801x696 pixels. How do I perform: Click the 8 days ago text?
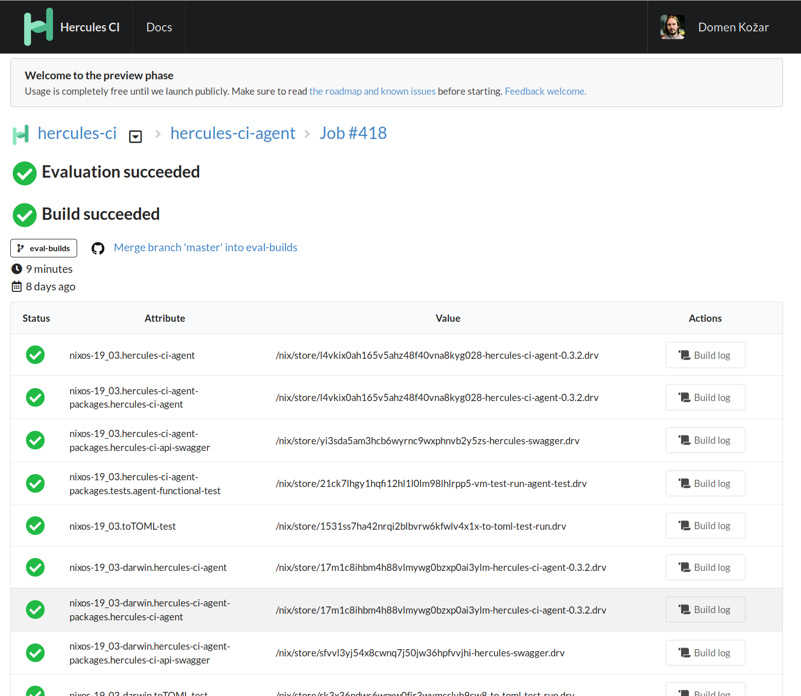50,287
